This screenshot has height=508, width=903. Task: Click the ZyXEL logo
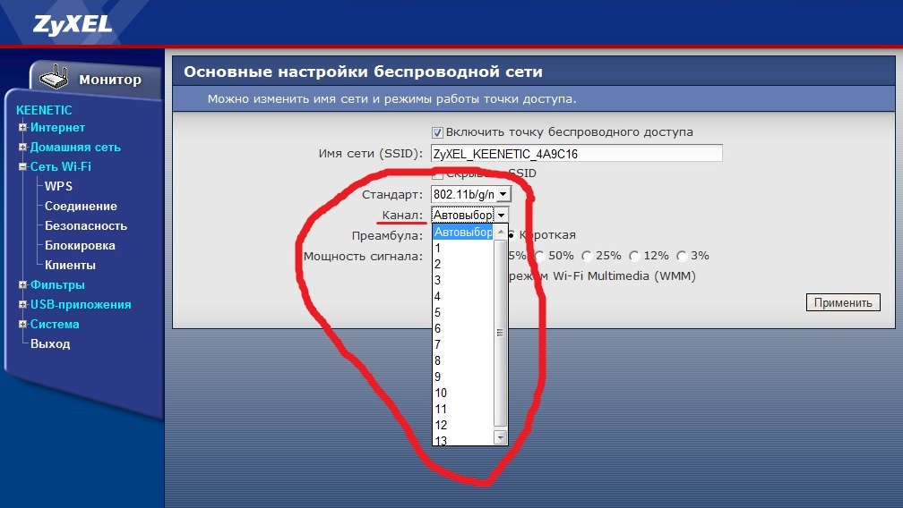click(73, 23)
